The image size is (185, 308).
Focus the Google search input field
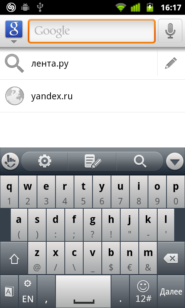(x=92, y=31)
